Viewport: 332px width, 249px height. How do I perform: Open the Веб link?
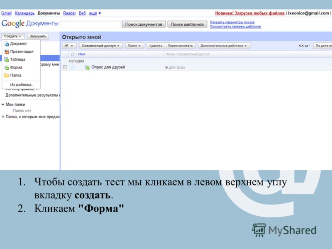pyautogui.click(x=82, y=13)
